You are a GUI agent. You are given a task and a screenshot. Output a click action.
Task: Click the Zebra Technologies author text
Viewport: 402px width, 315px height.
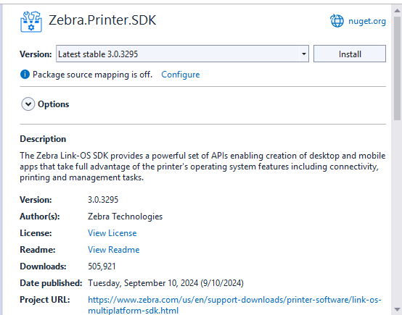click(x=125, y=217)
